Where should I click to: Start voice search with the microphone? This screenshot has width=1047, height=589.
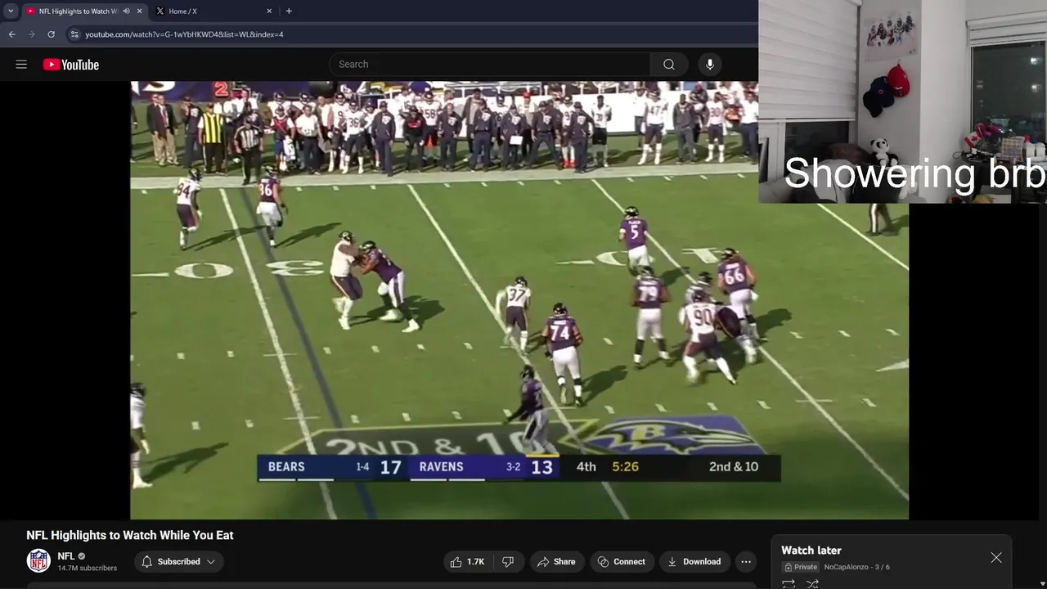(x=709, y=65)
